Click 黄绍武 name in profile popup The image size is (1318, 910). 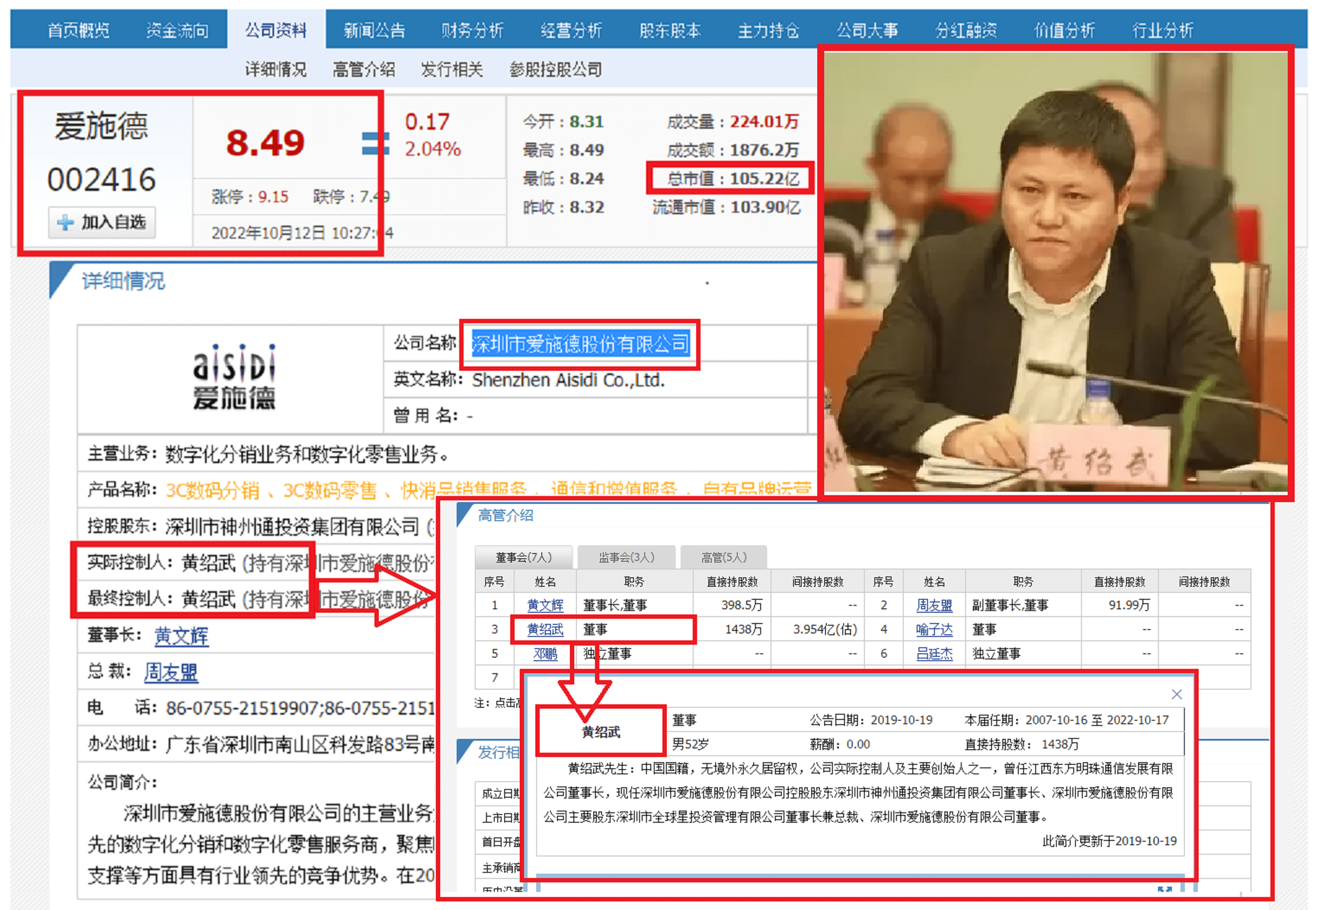[601, 732]
